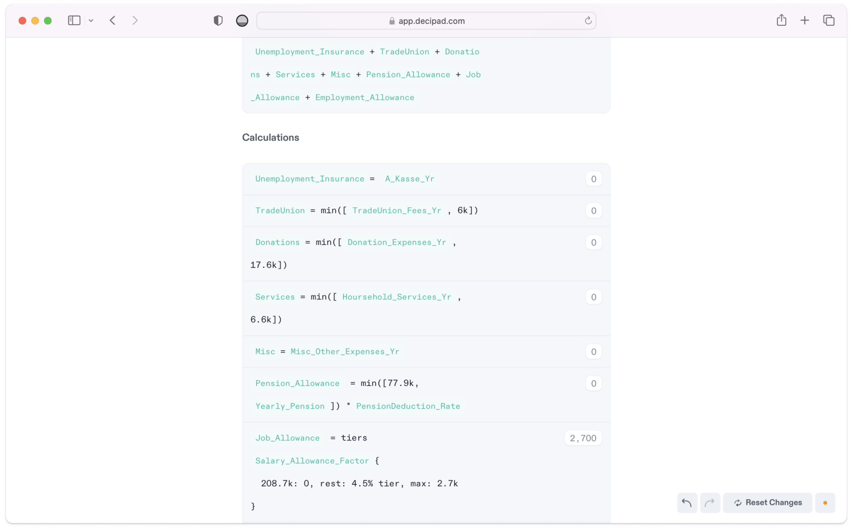Click Employment_Allowance in the top sum formula
Screen dimensions: 853x531
pos(365,97)
